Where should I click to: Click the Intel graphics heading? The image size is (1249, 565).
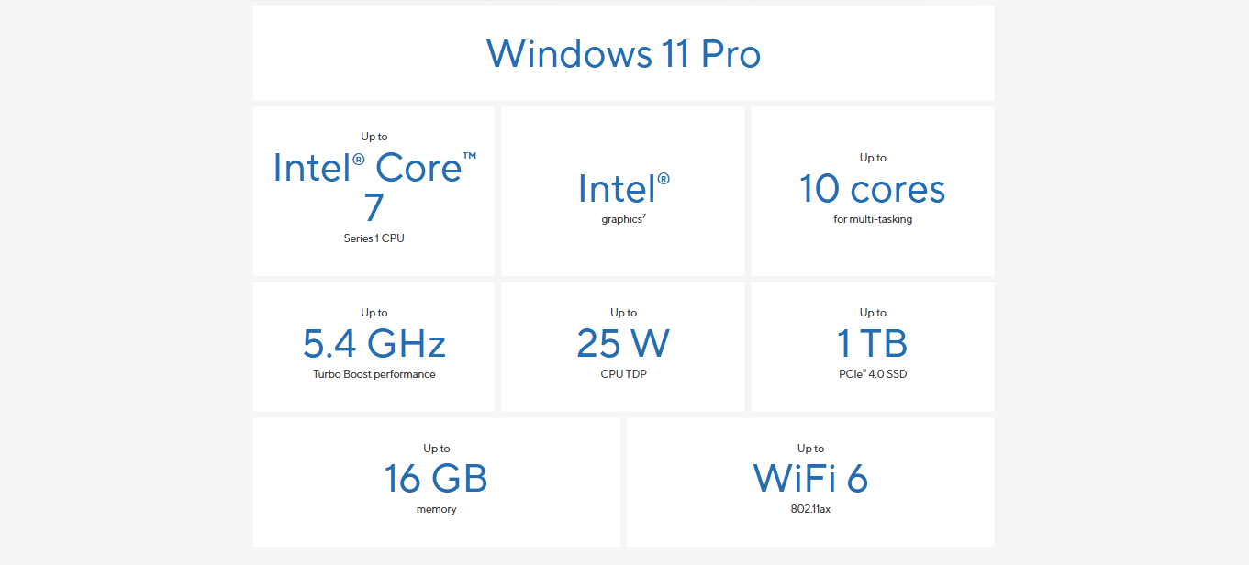[623, 189]
